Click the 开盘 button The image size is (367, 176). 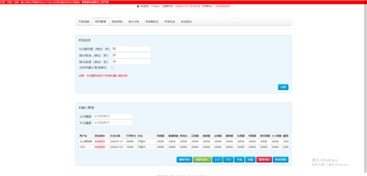(x=239, y=160)
